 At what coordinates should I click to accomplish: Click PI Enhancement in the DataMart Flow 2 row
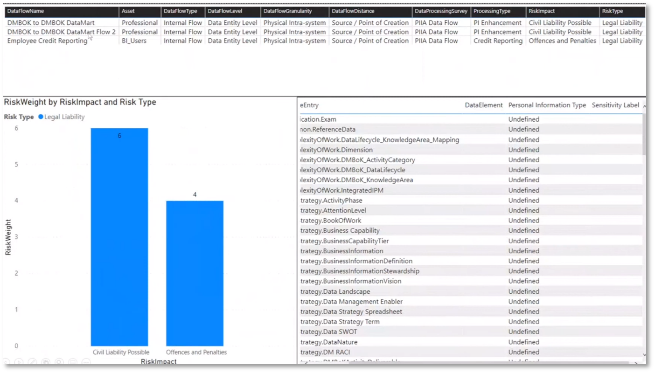497,32
